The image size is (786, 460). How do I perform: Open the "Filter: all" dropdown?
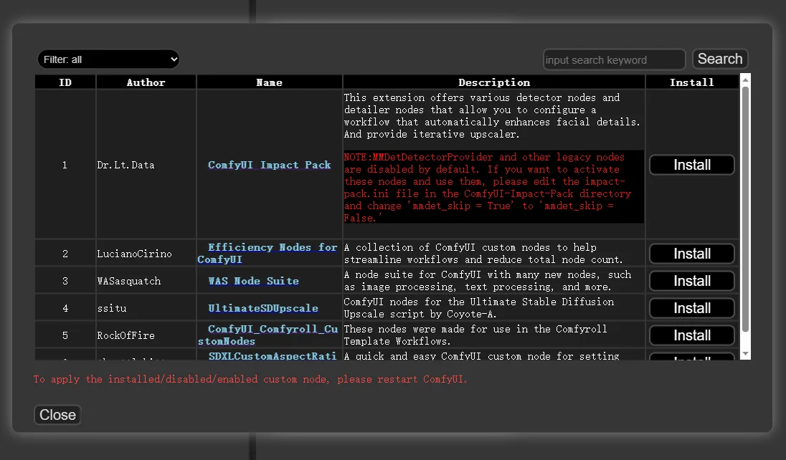click(x=108, y=59)
